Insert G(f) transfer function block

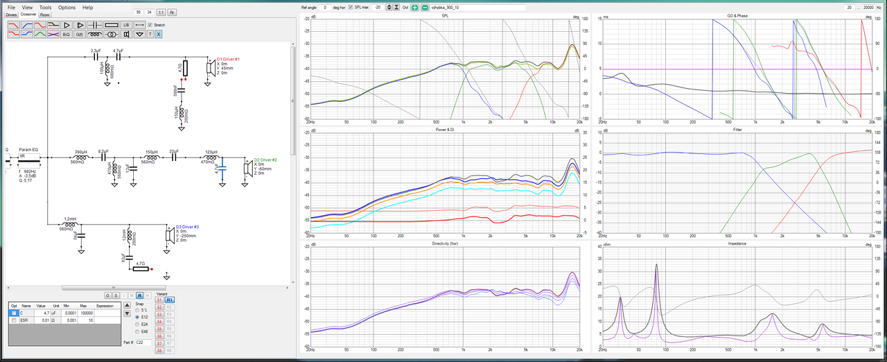point(80,34)
